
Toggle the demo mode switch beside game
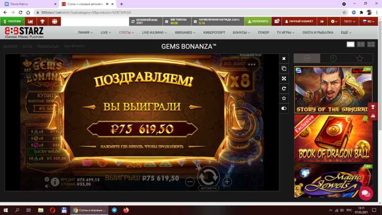[284, 108]
